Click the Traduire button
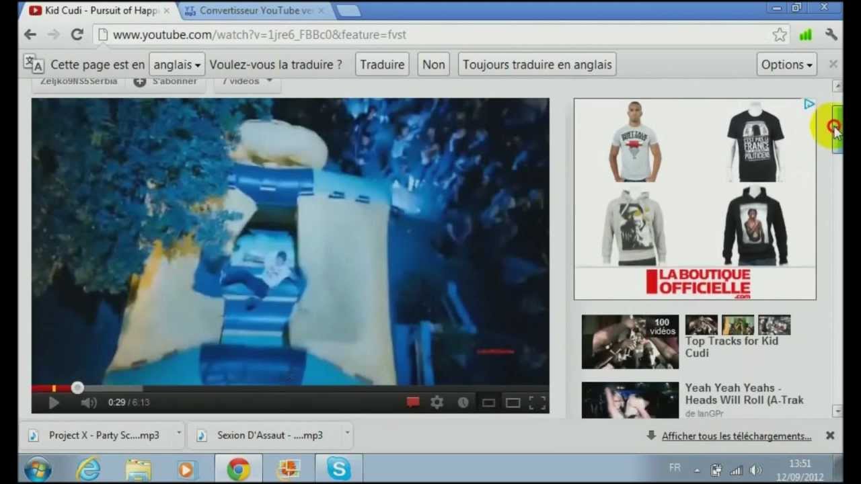861x484 pixels. [382, 65]
